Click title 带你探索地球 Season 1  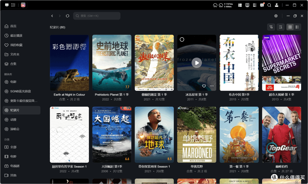pos(154,167)
